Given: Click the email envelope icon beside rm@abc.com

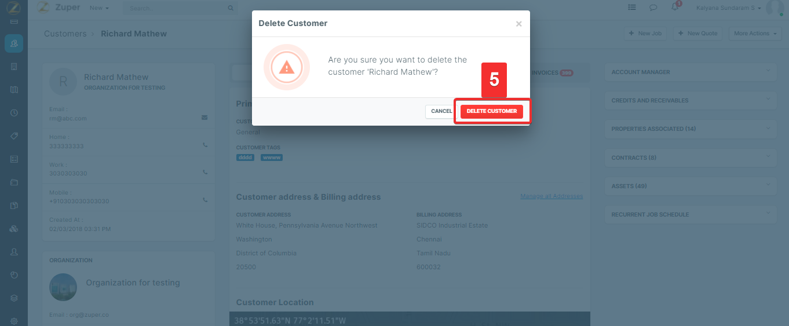Looking at the screenshot, I should point(204,118).
